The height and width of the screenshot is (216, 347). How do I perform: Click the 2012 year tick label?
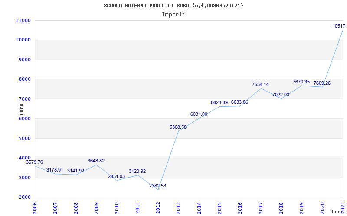click(158, 207)
